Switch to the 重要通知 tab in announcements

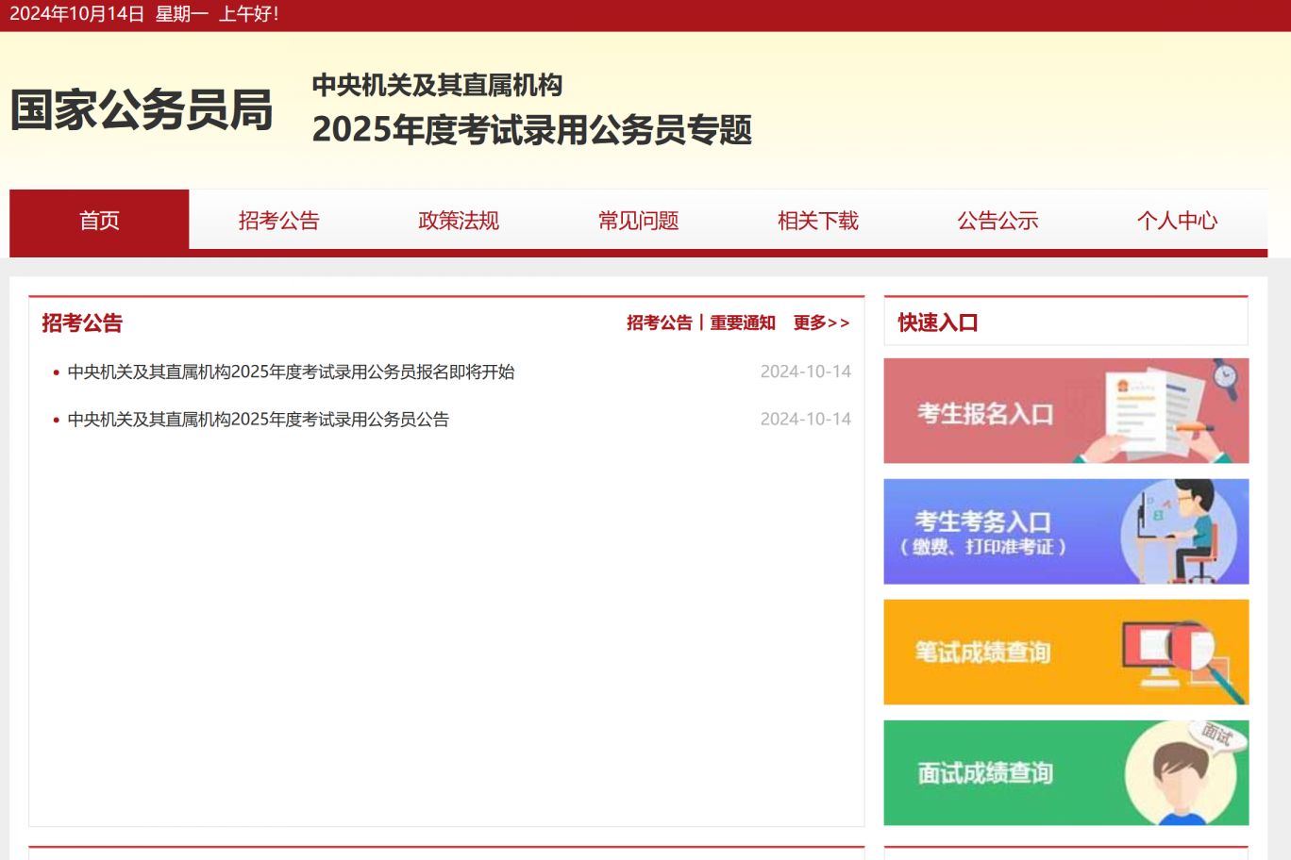click(743, 322)
